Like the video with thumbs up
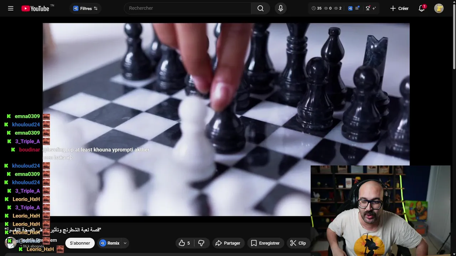This screenshot has height=256, width=456. 185,243
